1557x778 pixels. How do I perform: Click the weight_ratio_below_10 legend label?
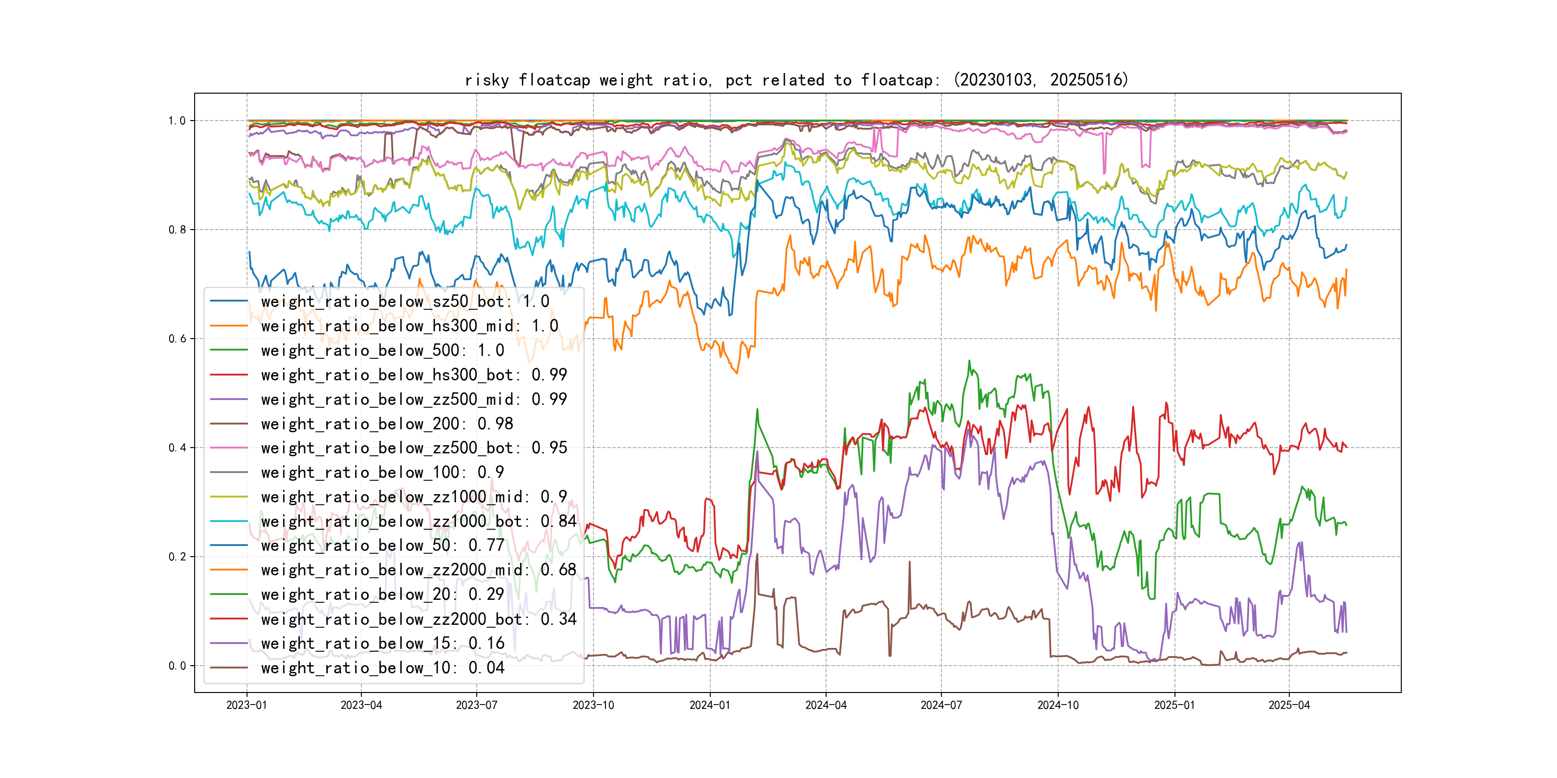pos(382,668)
